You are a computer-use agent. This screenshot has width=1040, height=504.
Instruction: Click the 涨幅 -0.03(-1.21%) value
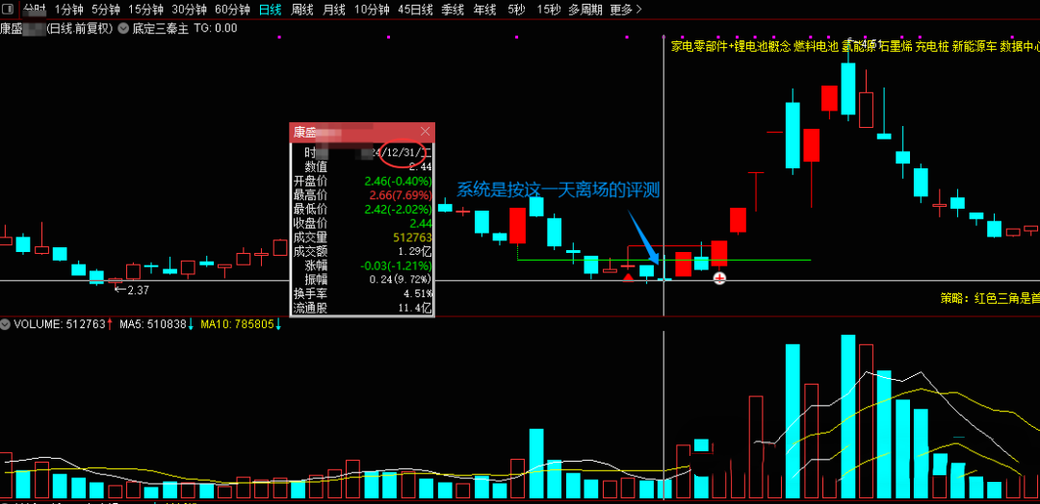click(396, 265)
